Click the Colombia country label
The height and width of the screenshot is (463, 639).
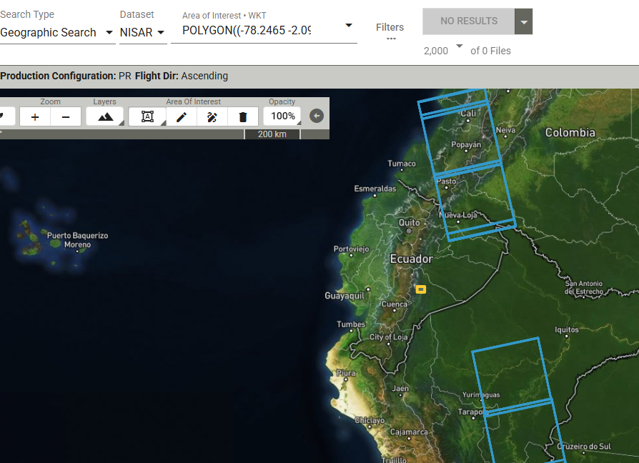(570, 132)
